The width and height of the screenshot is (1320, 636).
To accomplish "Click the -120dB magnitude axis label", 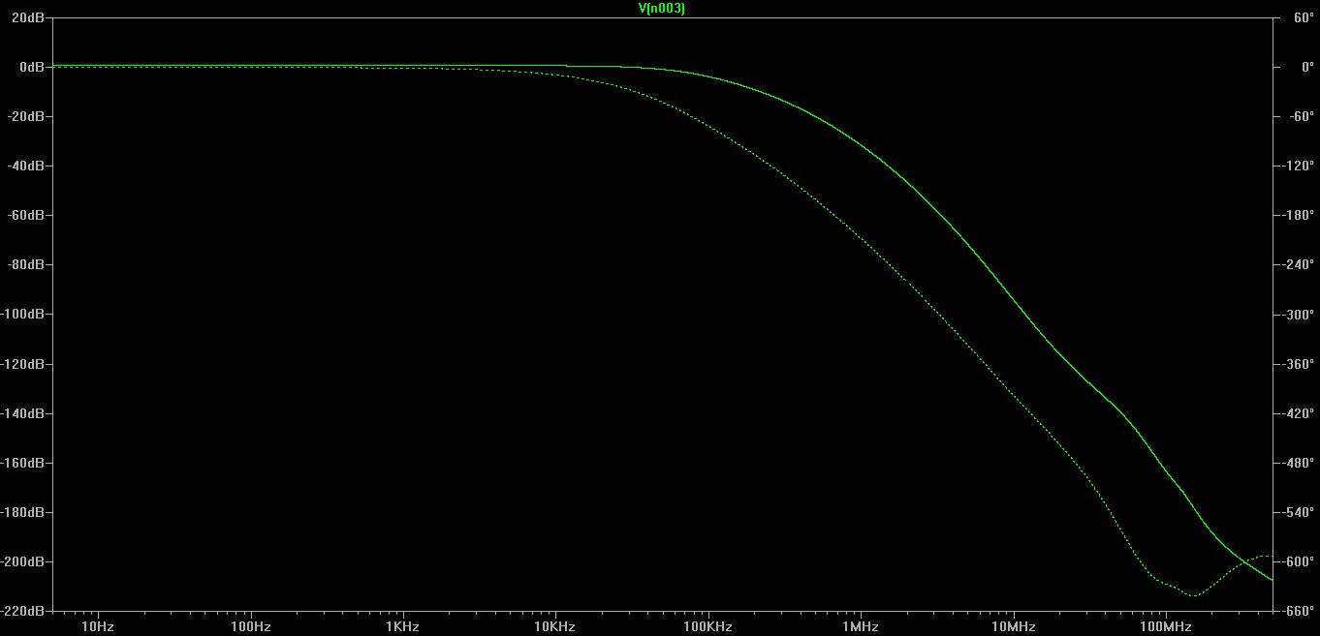I will 24,364.
